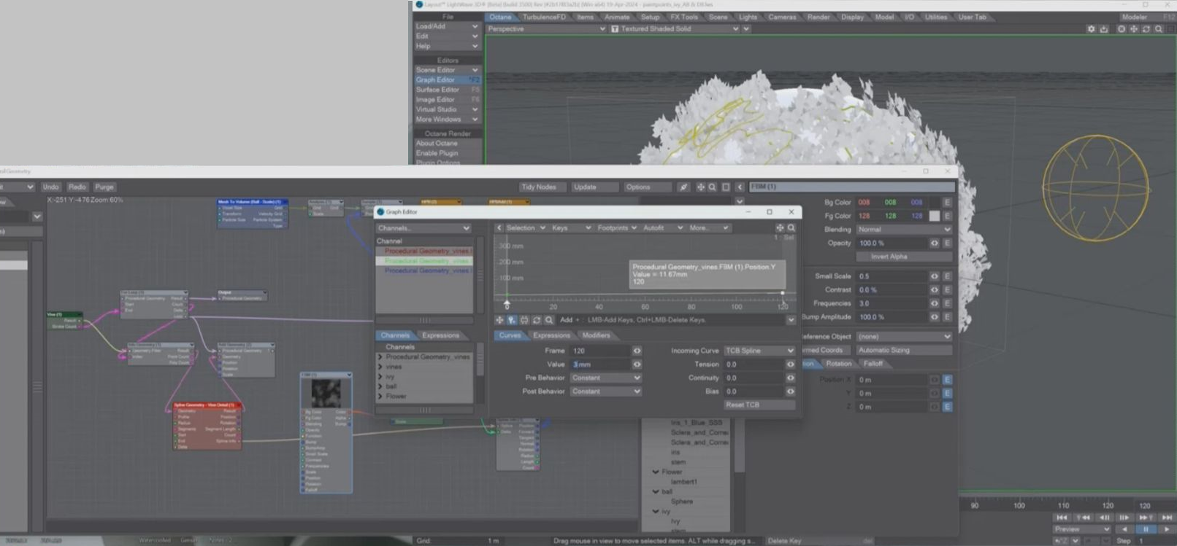Click the pan icon at Graph Editor top right

coord(780,228)
